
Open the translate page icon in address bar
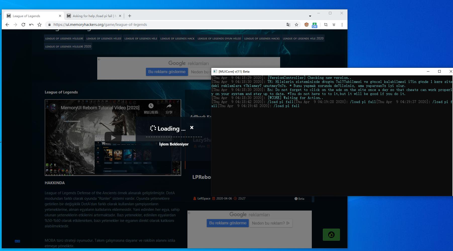click(288, 25)
